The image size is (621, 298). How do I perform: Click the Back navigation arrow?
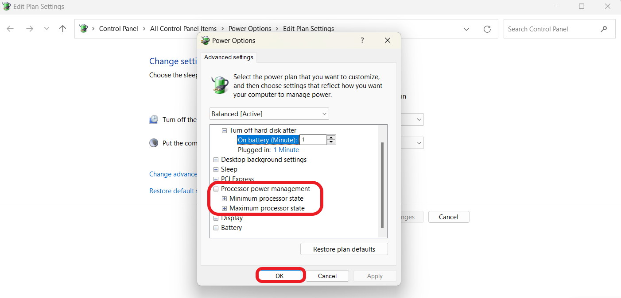10,29
